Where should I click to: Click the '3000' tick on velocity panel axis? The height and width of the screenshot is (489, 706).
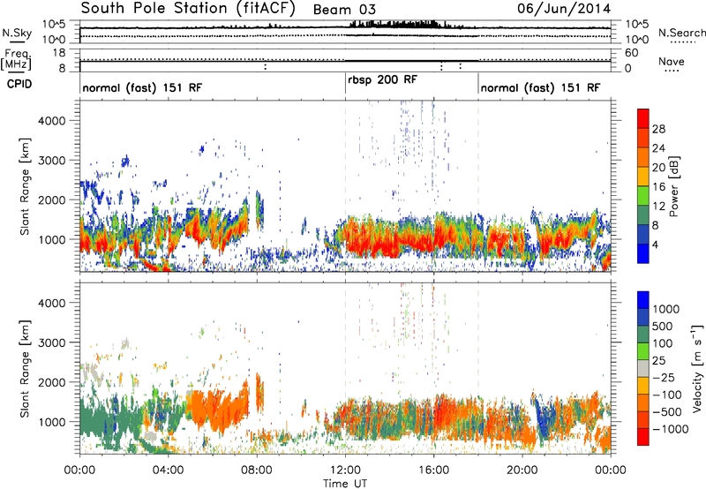[x=52, y=342]
